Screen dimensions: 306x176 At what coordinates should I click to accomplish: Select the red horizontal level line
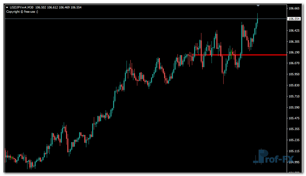[262, 55]
